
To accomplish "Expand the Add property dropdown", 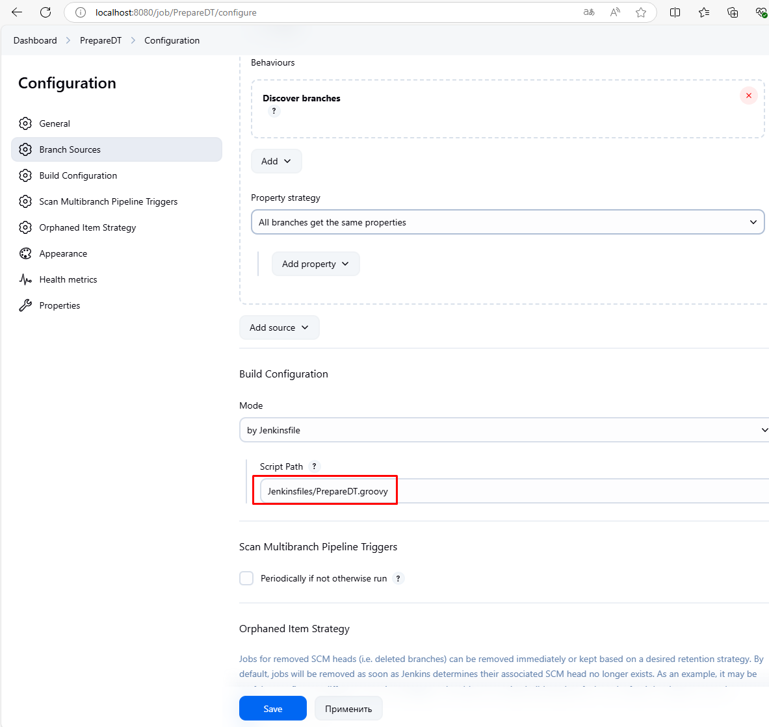I will (x=315, y=264).
